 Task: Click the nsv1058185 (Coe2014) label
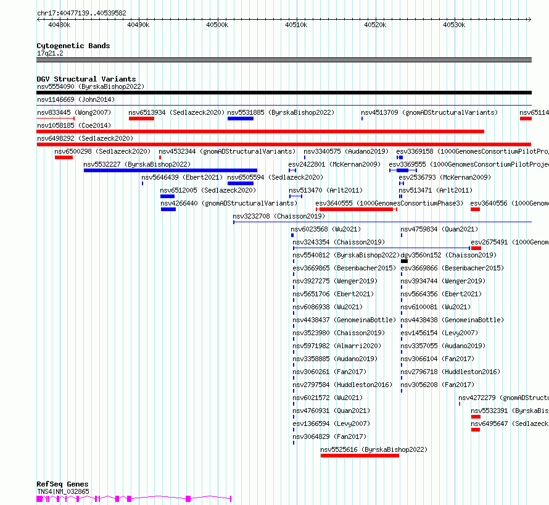[74, 125]
